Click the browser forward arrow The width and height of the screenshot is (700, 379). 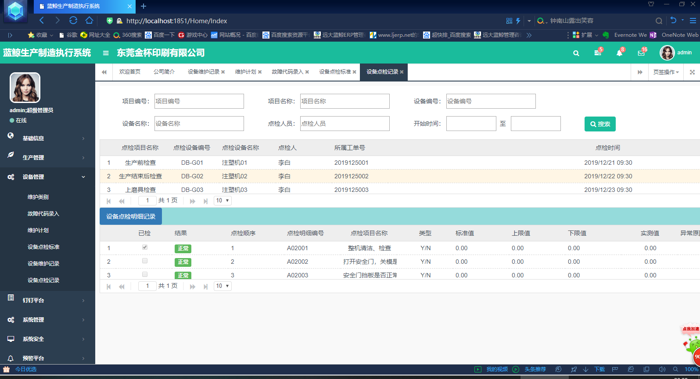click(x=57, y=21)
